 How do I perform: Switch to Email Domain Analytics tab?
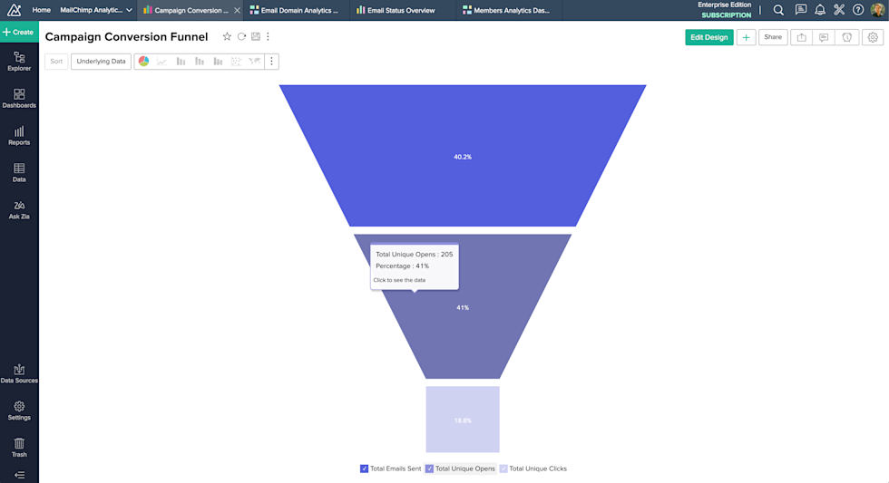coord(295,10)
